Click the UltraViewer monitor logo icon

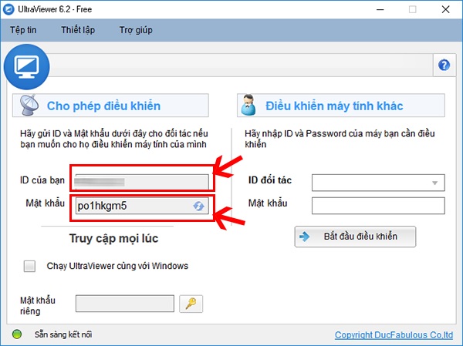click(x=26, y=67)
